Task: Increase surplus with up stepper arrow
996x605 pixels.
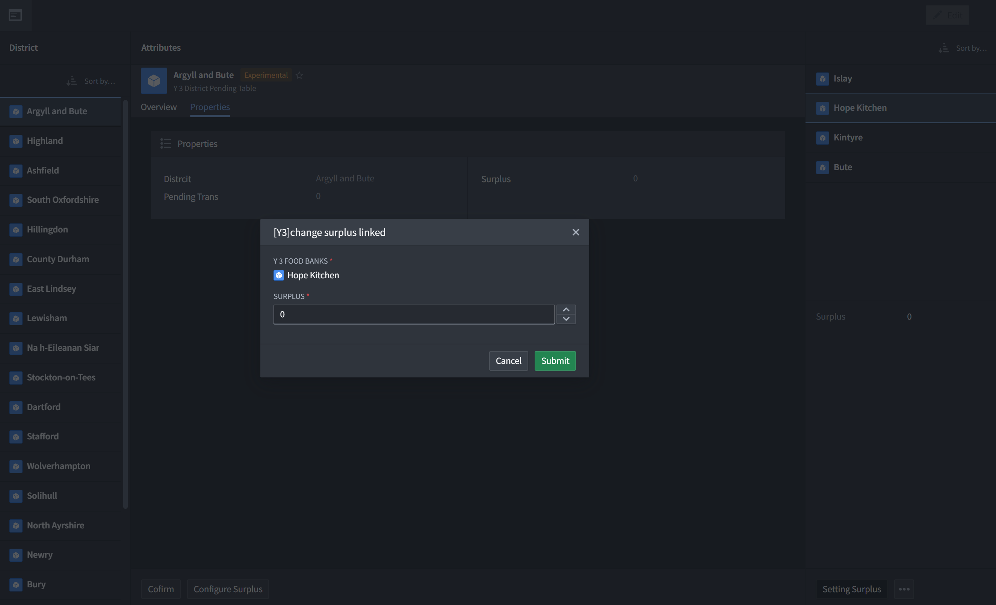Action: [x=566, y=309]
